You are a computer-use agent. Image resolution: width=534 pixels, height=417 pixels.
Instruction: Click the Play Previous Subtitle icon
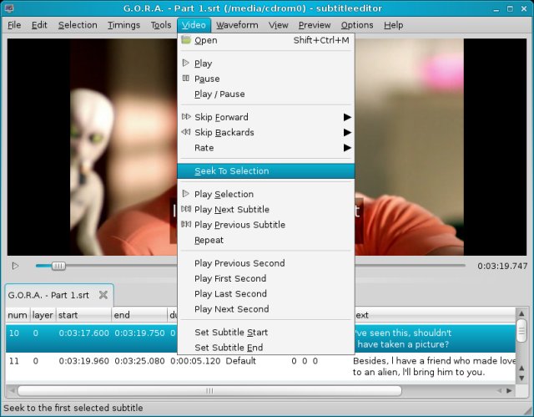click(x=186, y=225)
